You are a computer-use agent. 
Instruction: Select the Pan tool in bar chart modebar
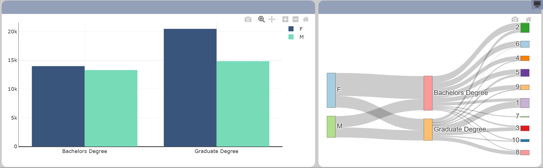click(272, 19)
